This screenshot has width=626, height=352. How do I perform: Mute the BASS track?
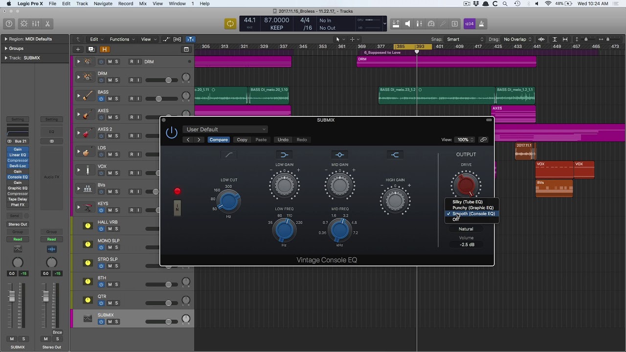[110, 99]
